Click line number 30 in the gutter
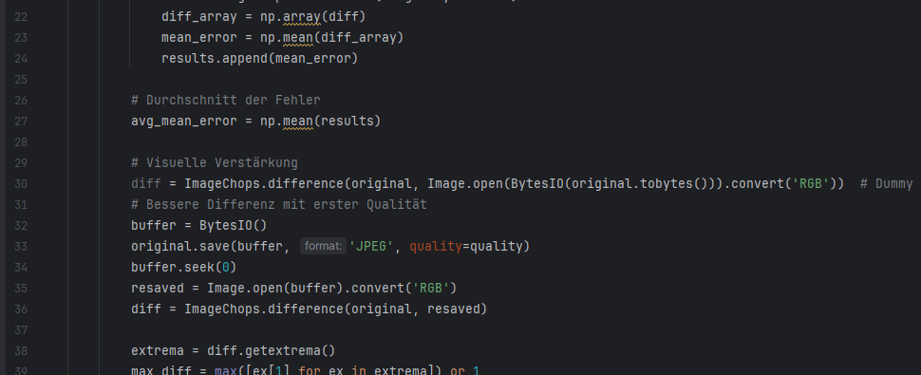Screen dimensions: 921x375 [x=20, y=183]
